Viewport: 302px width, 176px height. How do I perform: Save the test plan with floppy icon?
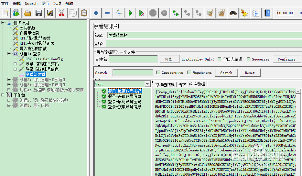click(x=39, y=13)
